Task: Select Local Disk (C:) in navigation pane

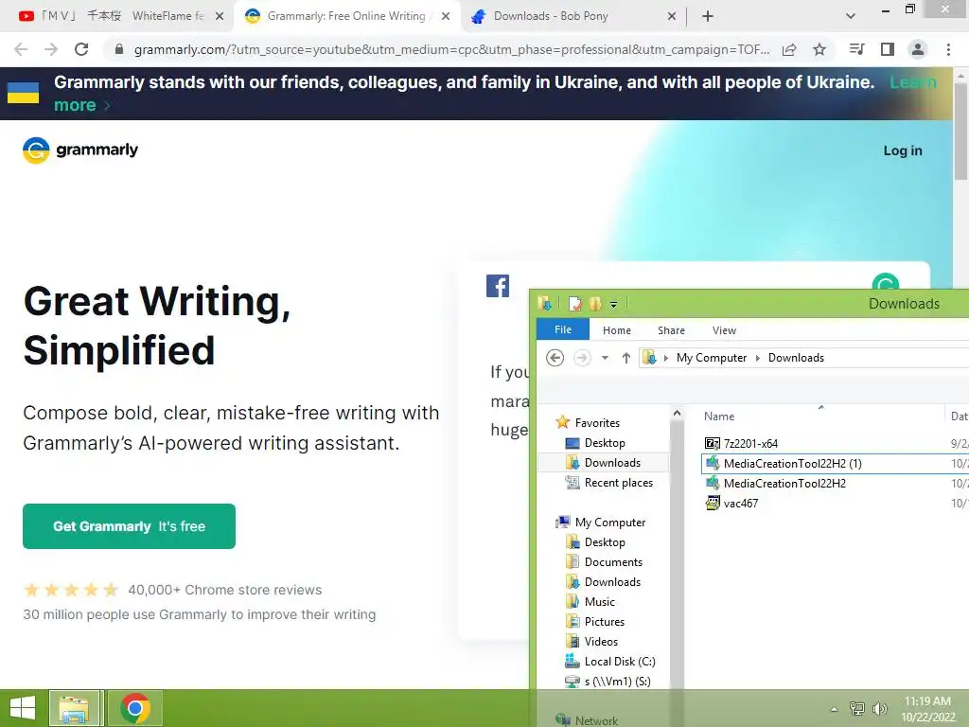Action: point(620,662)
